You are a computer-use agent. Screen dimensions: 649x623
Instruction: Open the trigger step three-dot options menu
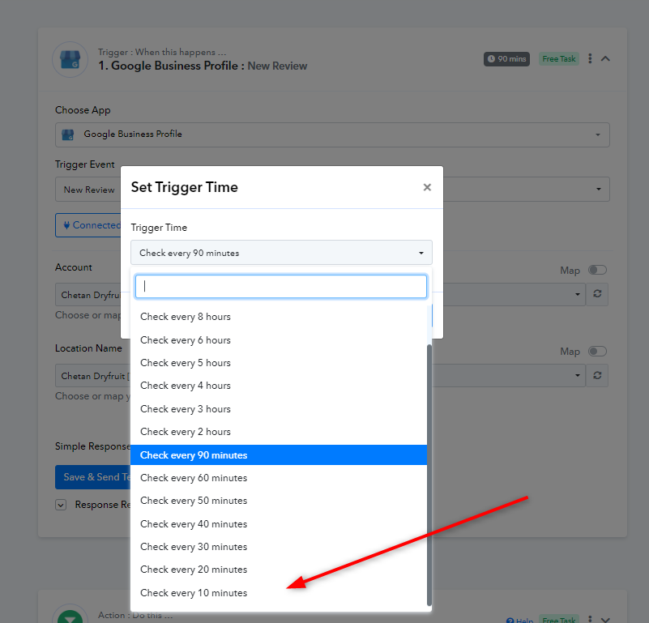click(590, 59)
